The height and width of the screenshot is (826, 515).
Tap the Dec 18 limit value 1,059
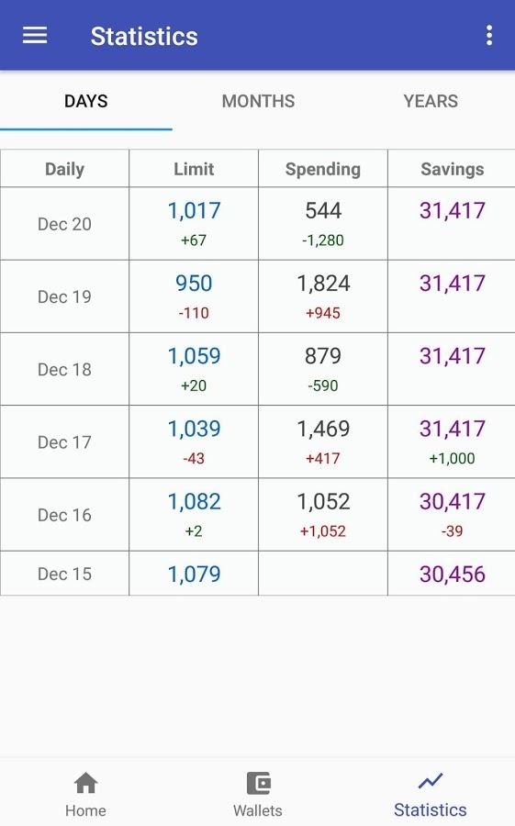pos(194,356)
